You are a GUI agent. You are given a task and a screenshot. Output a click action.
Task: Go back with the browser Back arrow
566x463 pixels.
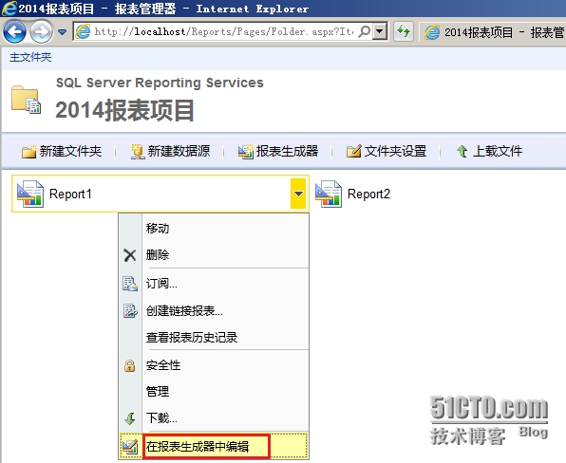[14, 32]
